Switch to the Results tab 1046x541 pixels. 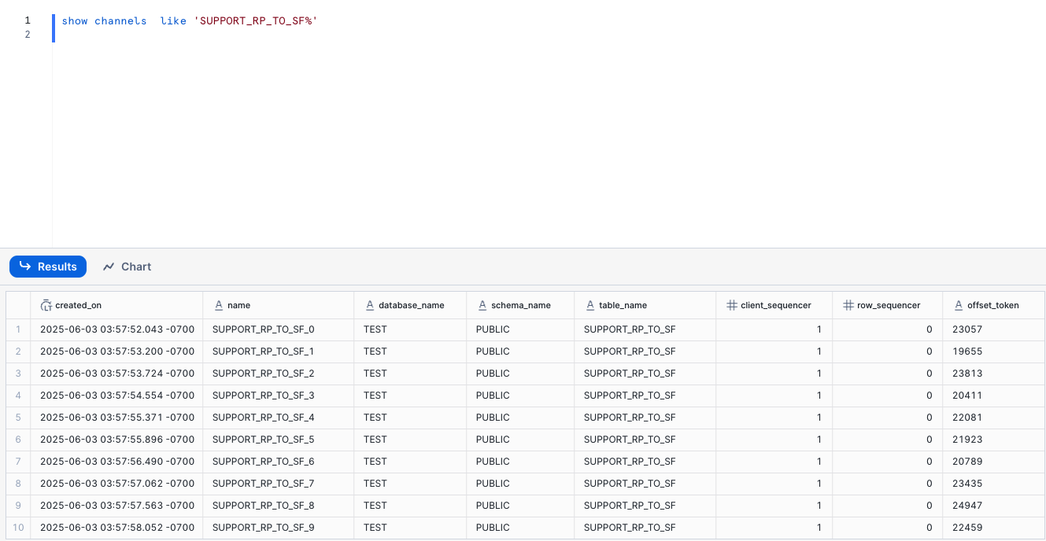click(48, 267)
